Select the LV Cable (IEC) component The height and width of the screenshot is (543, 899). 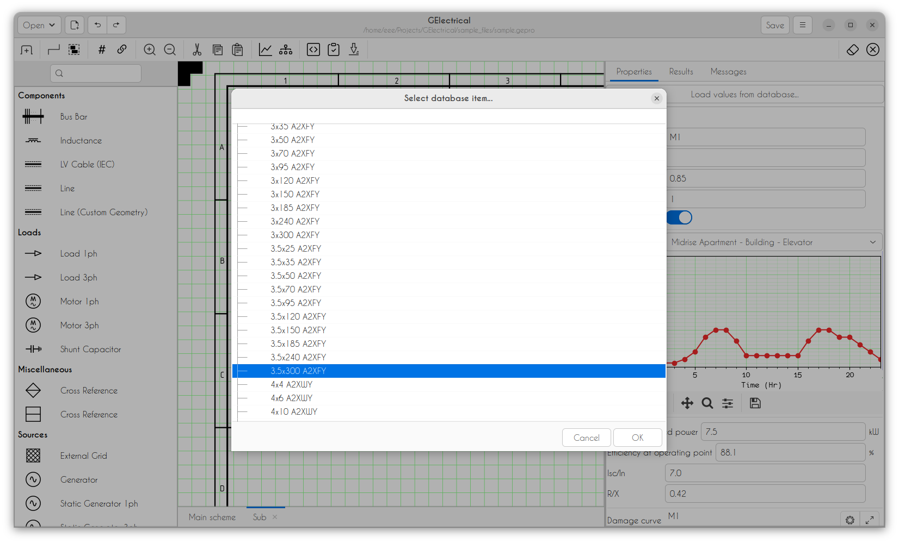click(x=96, y=165)
